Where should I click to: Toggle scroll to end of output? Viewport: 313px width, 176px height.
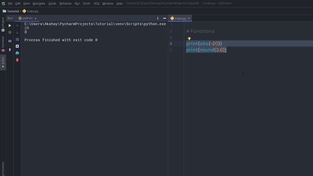coord(18,46)
